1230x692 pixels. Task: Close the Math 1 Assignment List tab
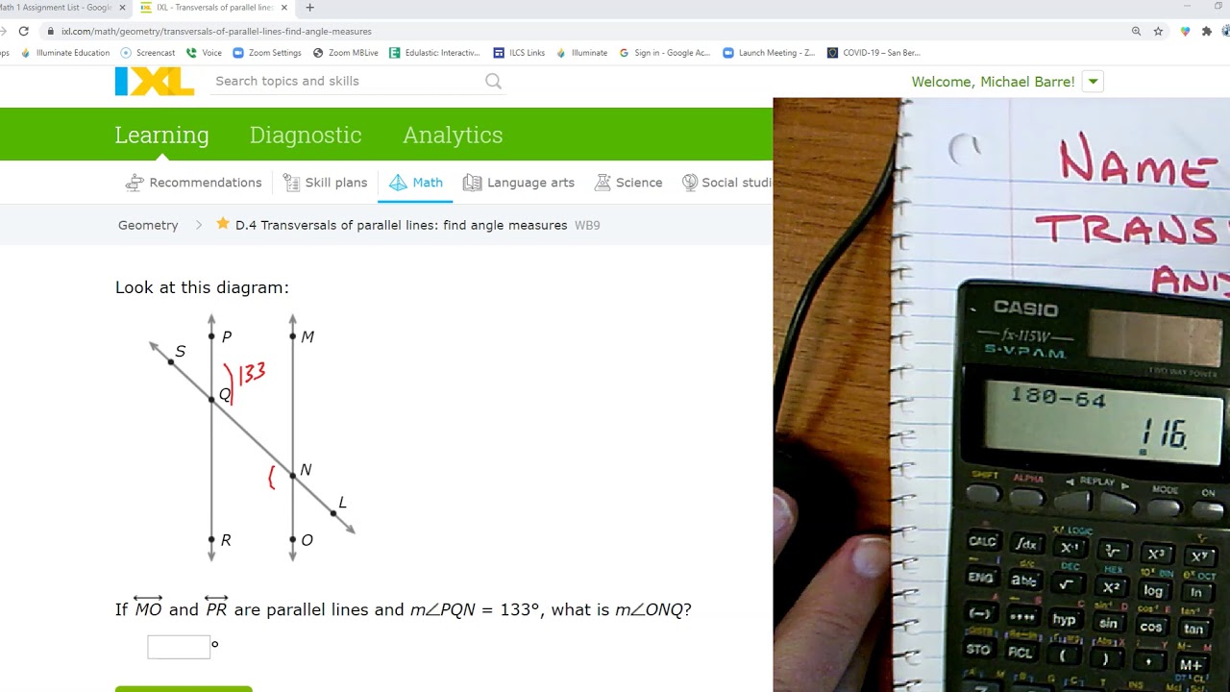pyautogui.click(x=122, y=8)
